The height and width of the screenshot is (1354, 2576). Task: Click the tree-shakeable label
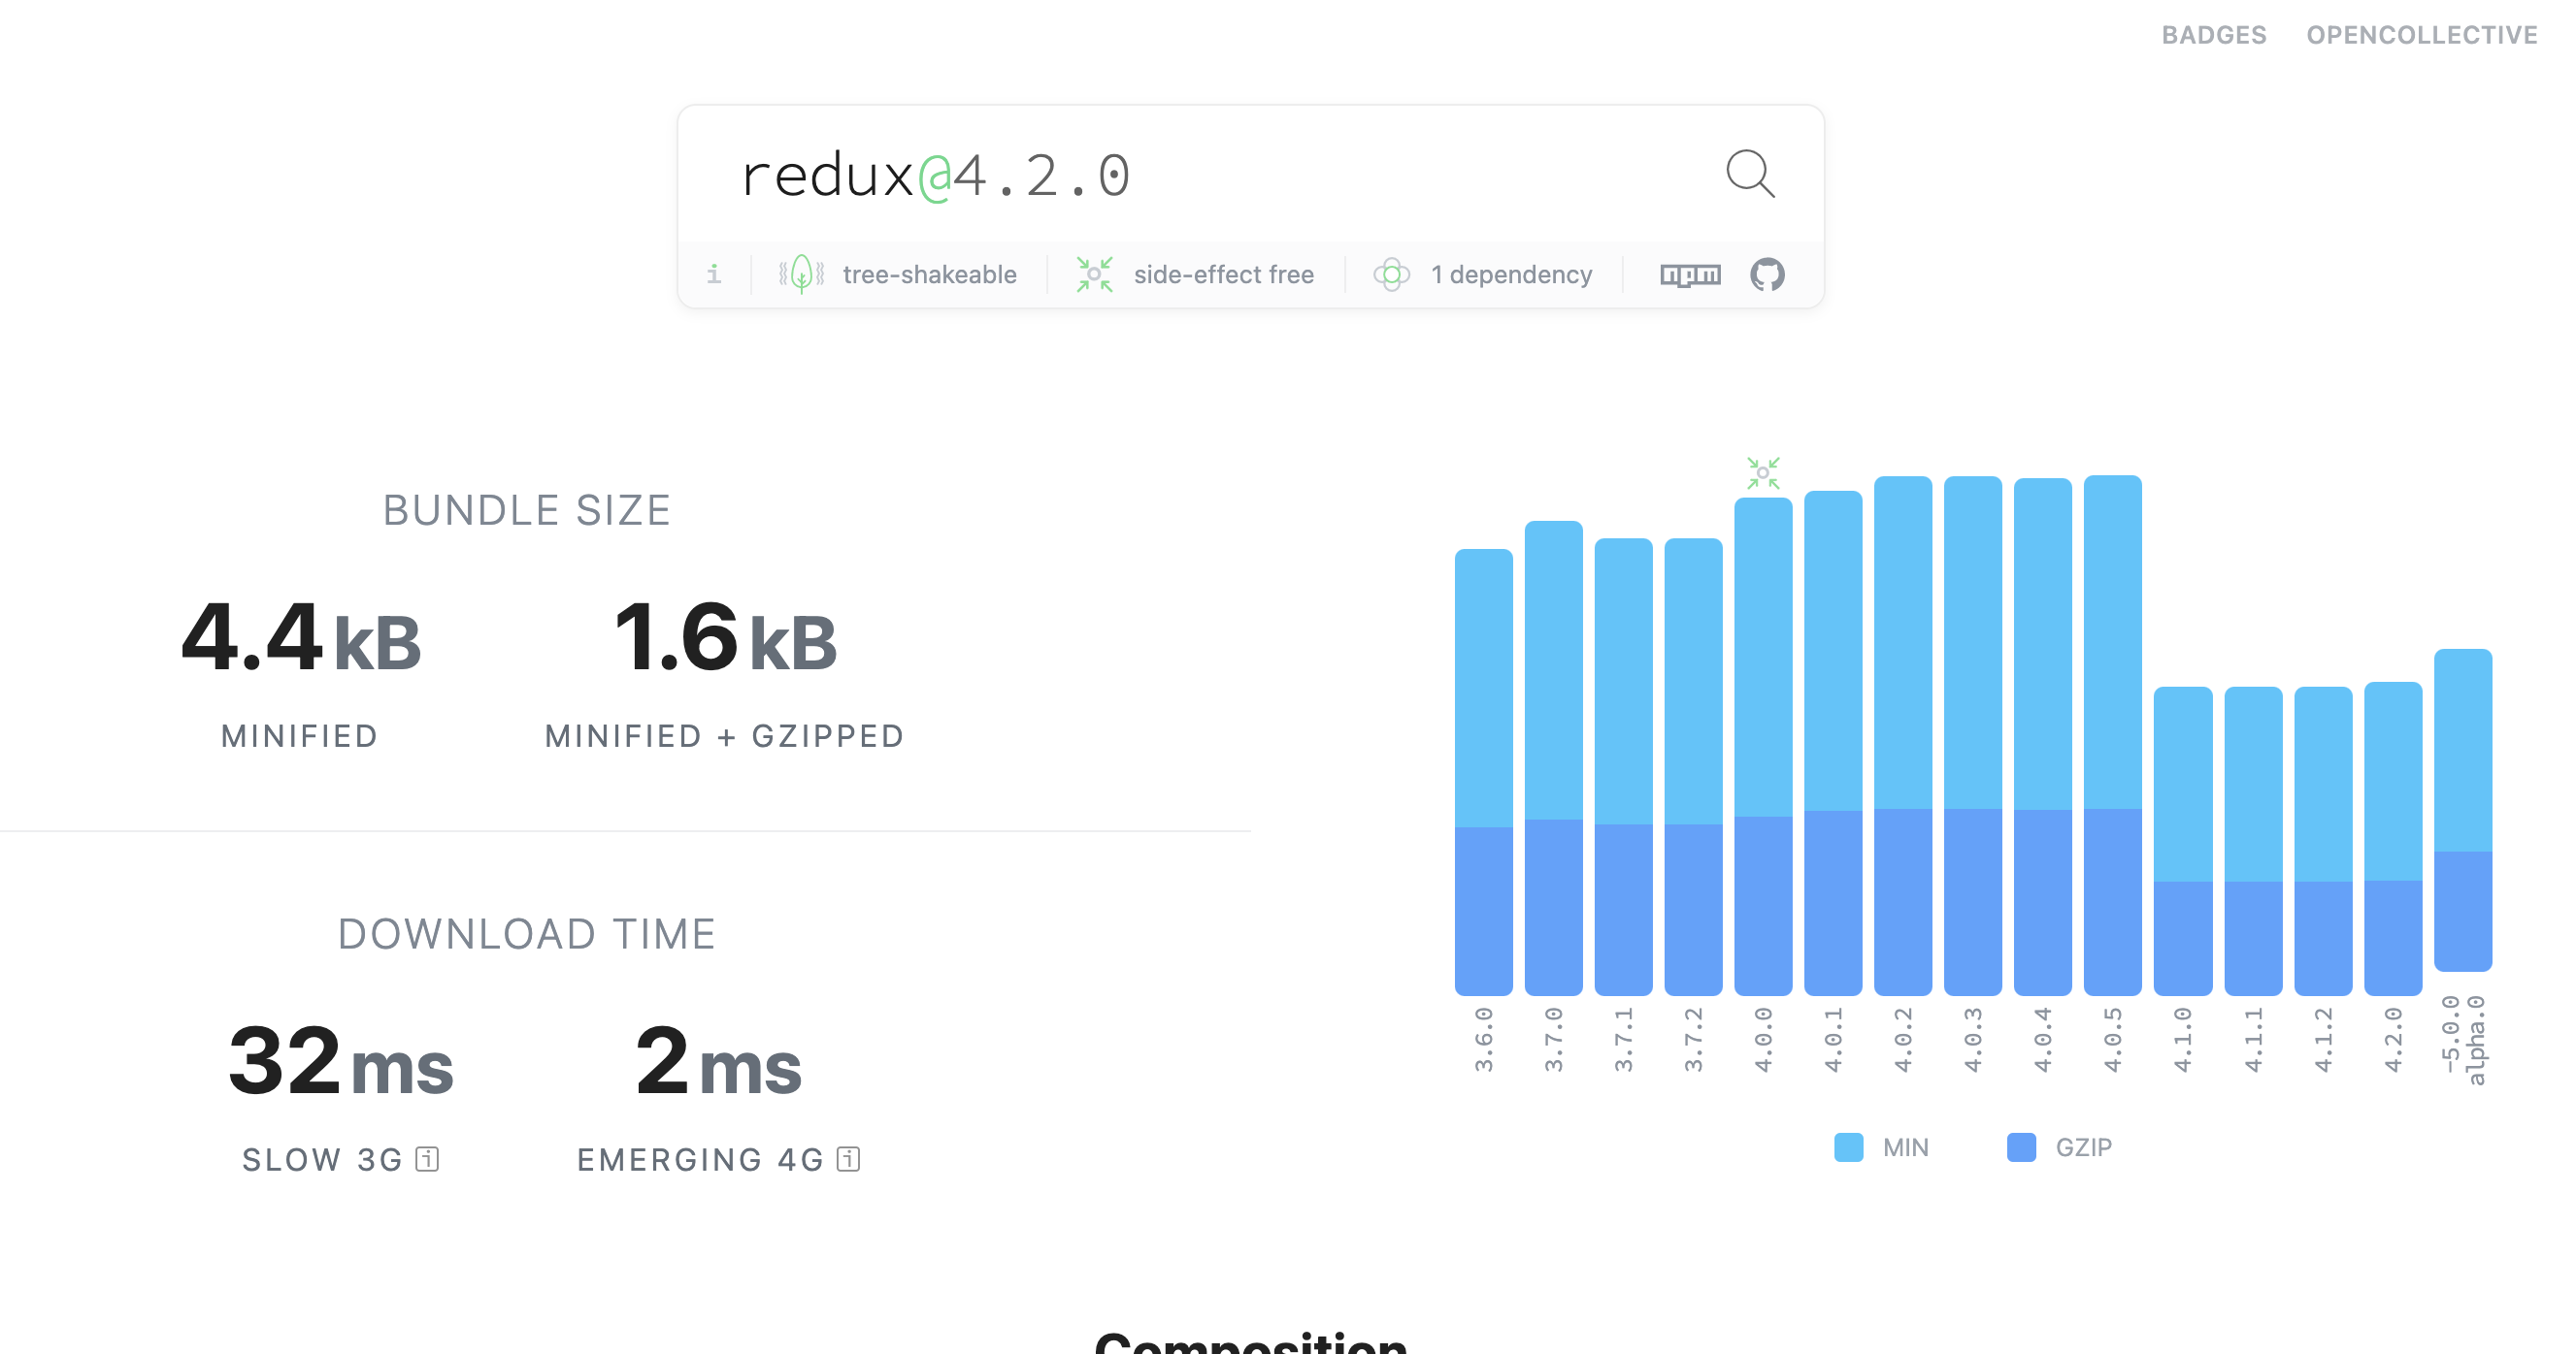(x=929, y=274)
